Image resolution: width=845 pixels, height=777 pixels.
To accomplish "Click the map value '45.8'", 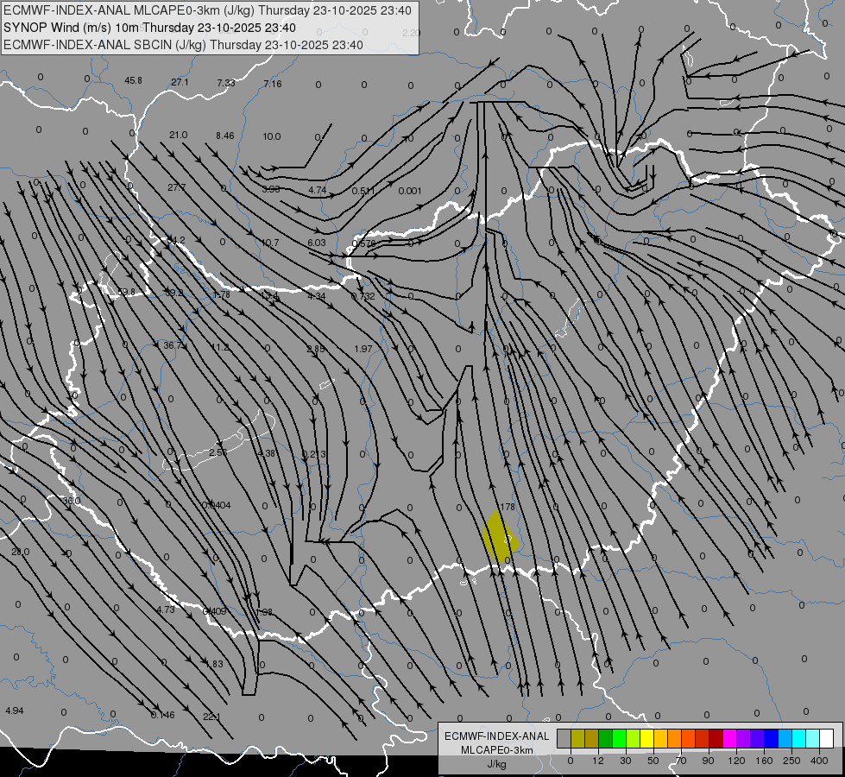I will click(133, 80).
